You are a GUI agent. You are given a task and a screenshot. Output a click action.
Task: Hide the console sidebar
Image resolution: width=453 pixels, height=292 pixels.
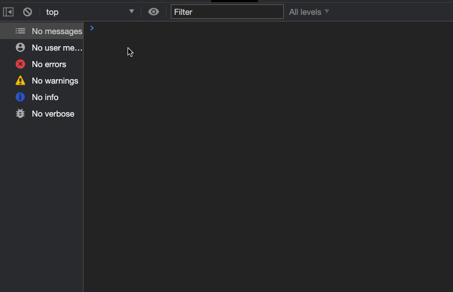[x=8, y=12]
